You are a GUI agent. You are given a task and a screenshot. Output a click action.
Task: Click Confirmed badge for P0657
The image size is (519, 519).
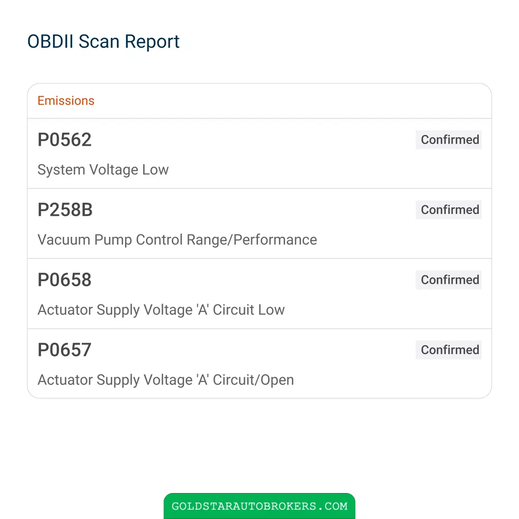[x=448, y=350]
